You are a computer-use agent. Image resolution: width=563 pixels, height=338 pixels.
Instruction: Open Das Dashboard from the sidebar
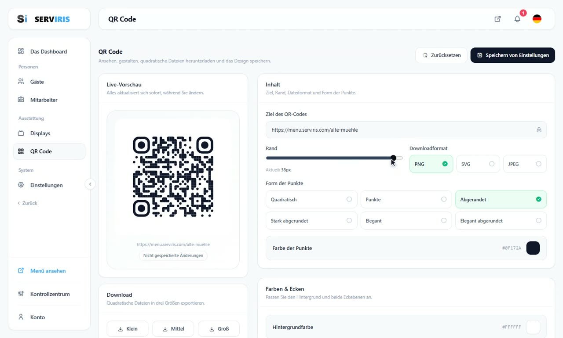49,51
